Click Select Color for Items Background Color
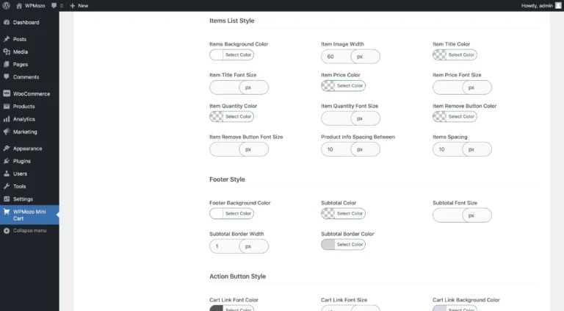This screenshot has width=564, height=311. coord(238,54)
